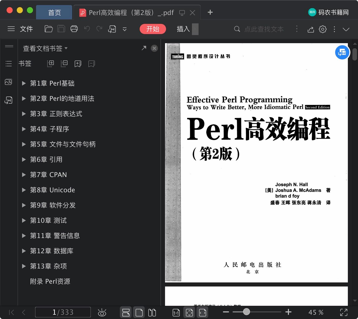The height and width of the screenshot is (319, 358).
Task: Open the thumbnails panel icon in the sidebar
Action: [8, 82]
